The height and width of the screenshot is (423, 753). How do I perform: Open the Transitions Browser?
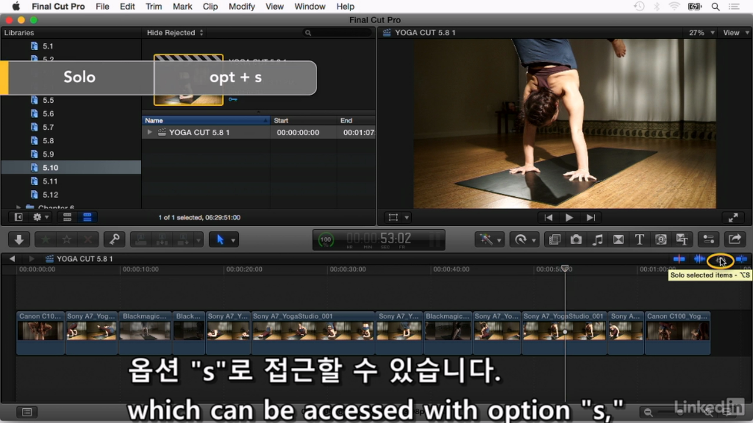point(618,239)
